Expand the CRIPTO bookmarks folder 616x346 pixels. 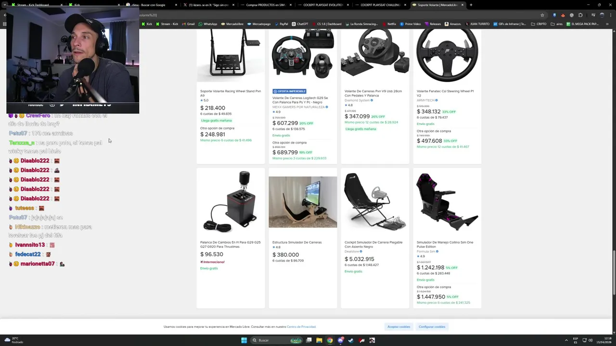(539, 24)
